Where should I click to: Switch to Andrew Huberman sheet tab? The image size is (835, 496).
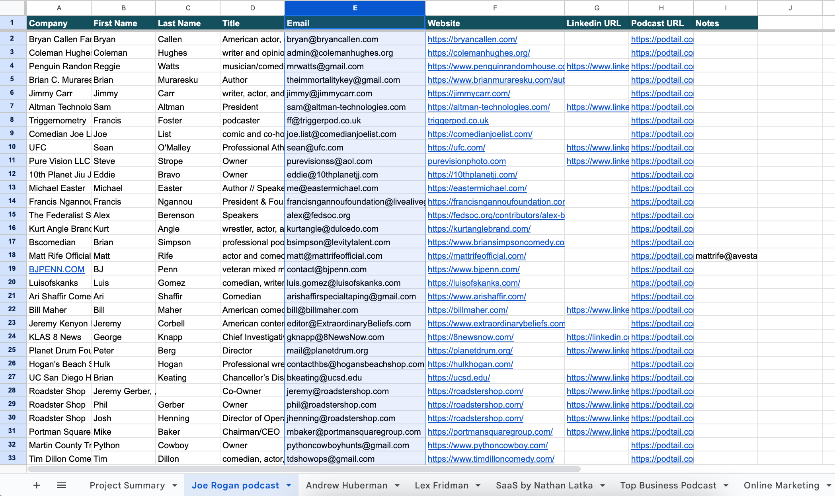coord(347,485)
